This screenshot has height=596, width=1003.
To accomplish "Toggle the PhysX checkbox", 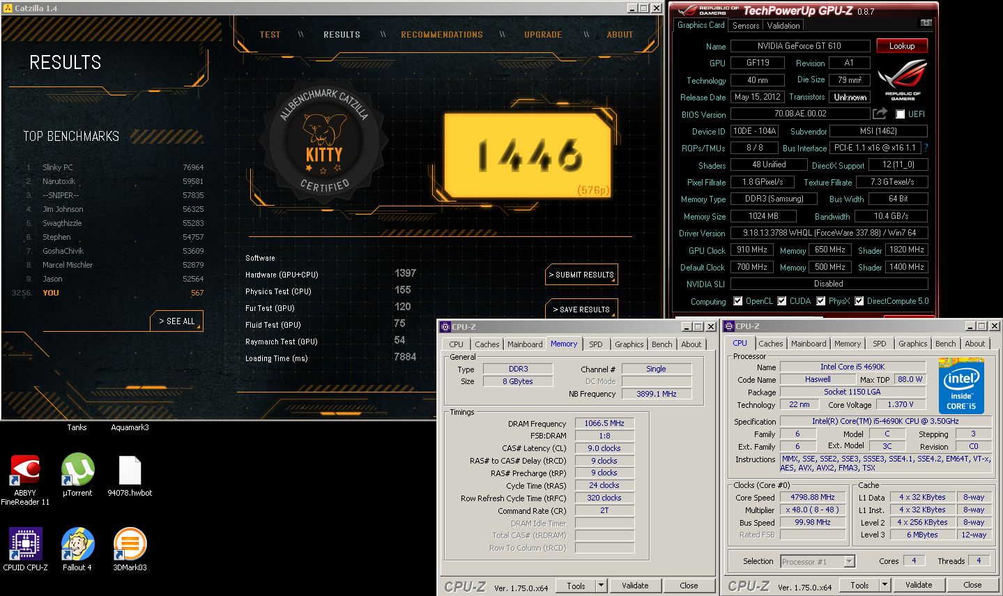I will [821, 301].
